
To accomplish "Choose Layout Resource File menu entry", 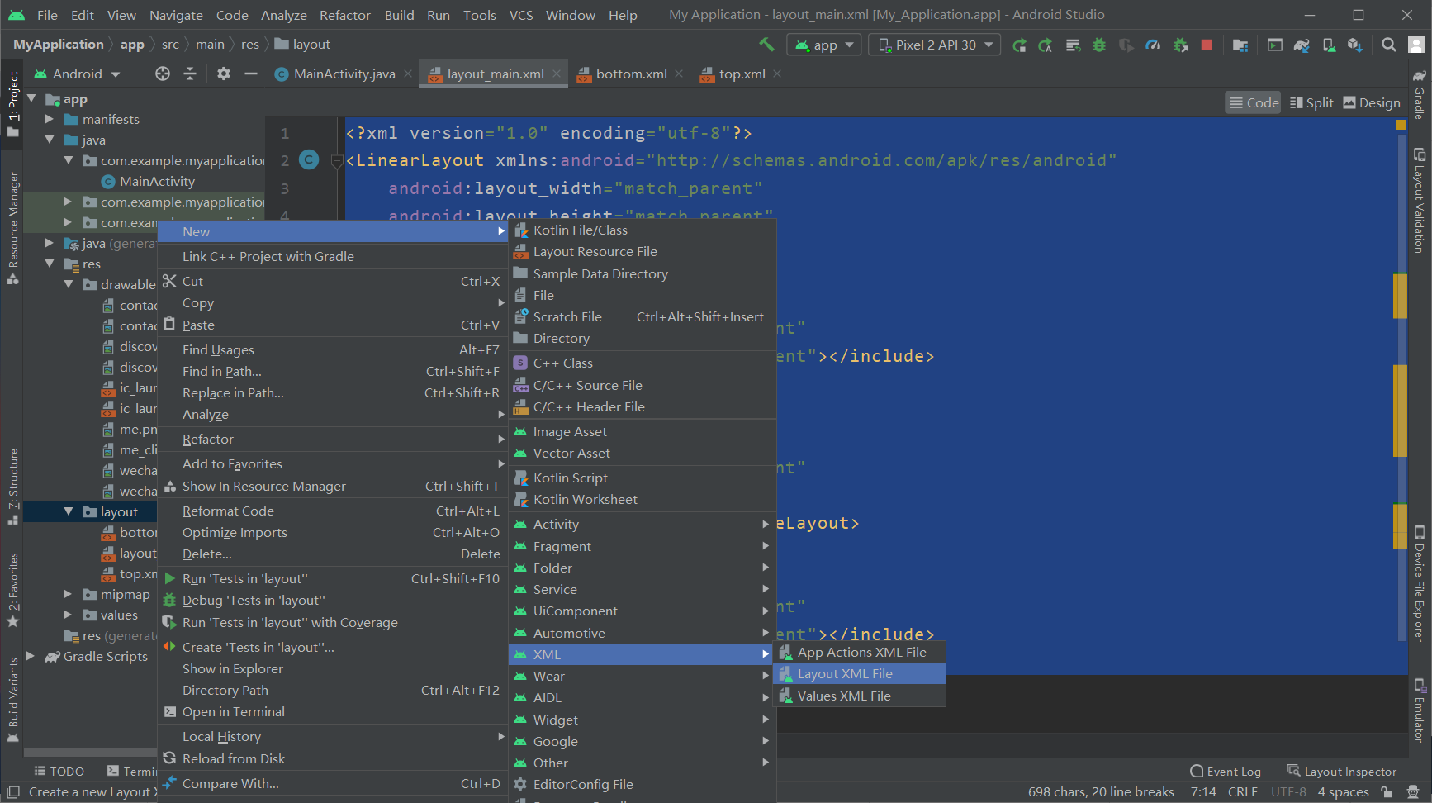I will point(642,251).
